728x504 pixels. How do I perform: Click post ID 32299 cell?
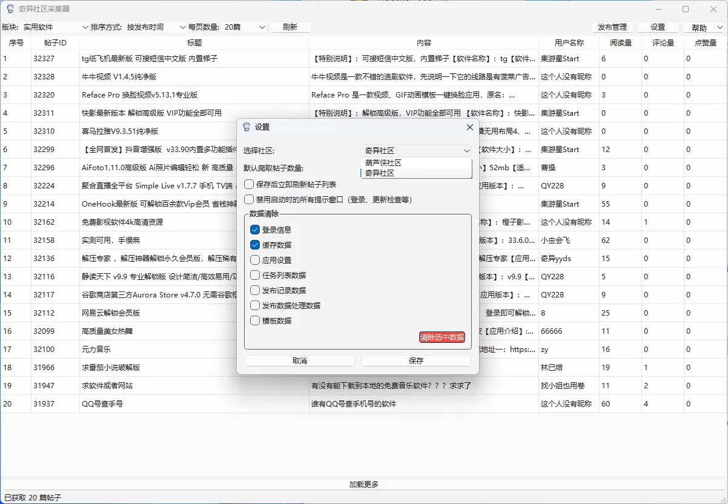(56, 150)
